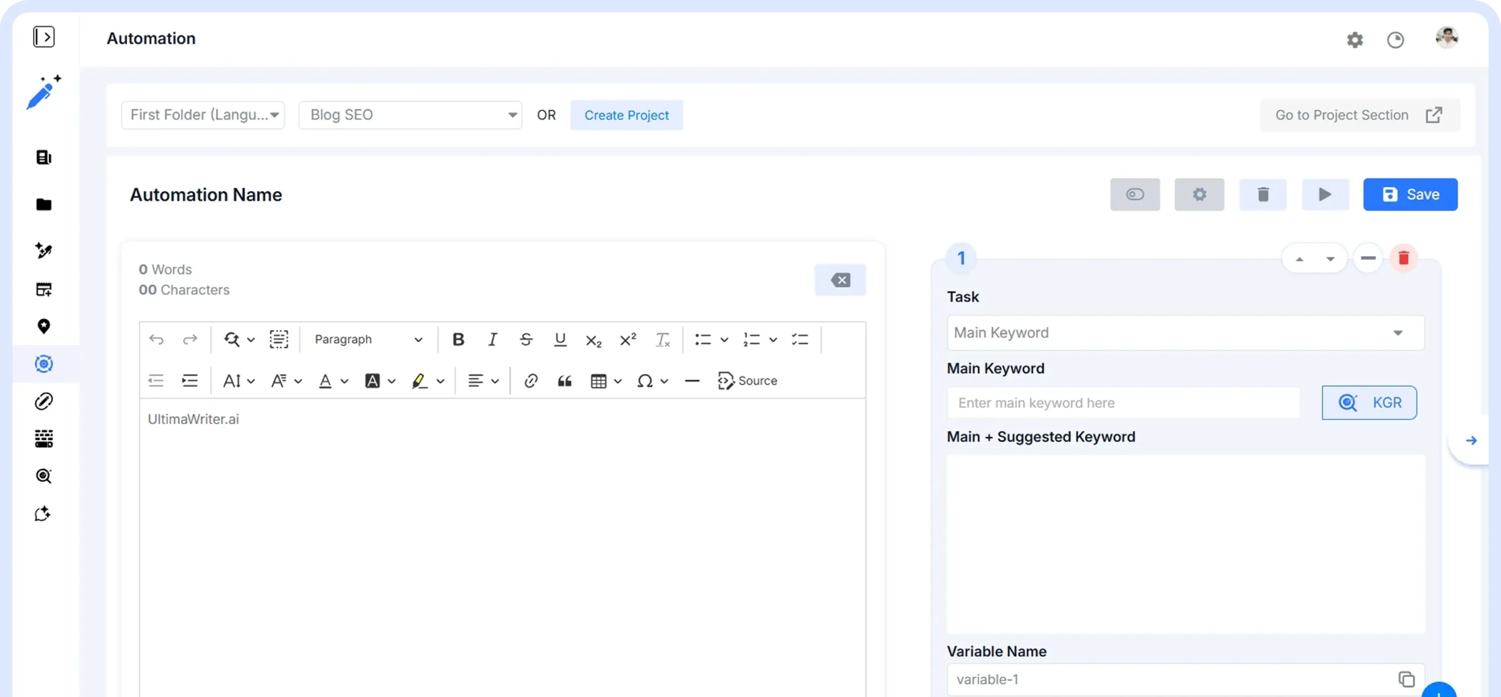Open the Paragraph heading dropdown
Viewport: 1501px width, 697px height.
point(368,339)
